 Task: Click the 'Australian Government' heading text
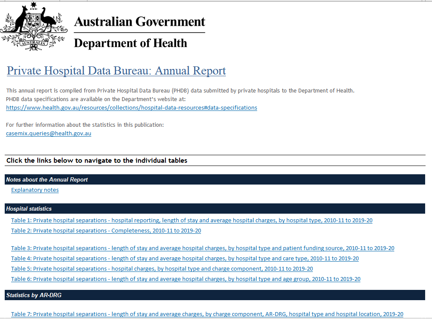140,22
